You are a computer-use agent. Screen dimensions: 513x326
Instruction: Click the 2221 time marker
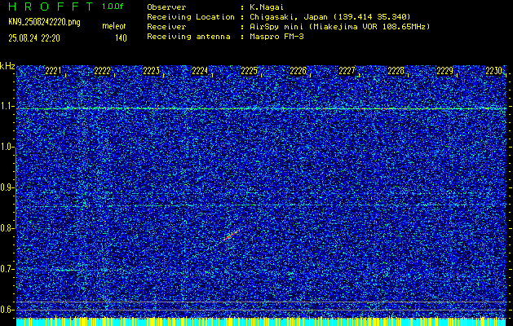point(53,71)
